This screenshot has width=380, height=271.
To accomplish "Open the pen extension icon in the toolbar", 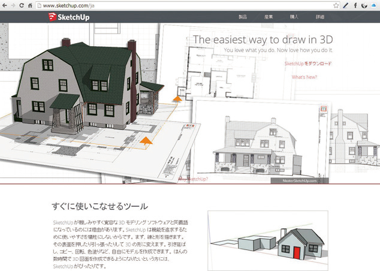I will 346,5.
